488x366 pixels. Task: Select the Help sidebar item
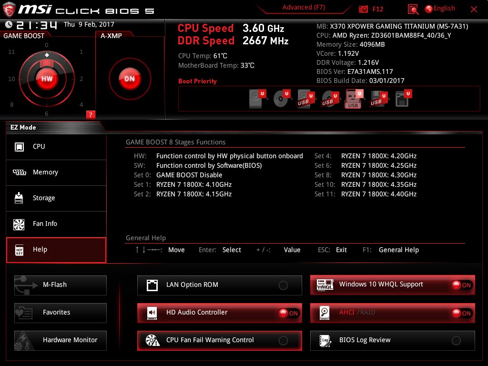(56, 250)
